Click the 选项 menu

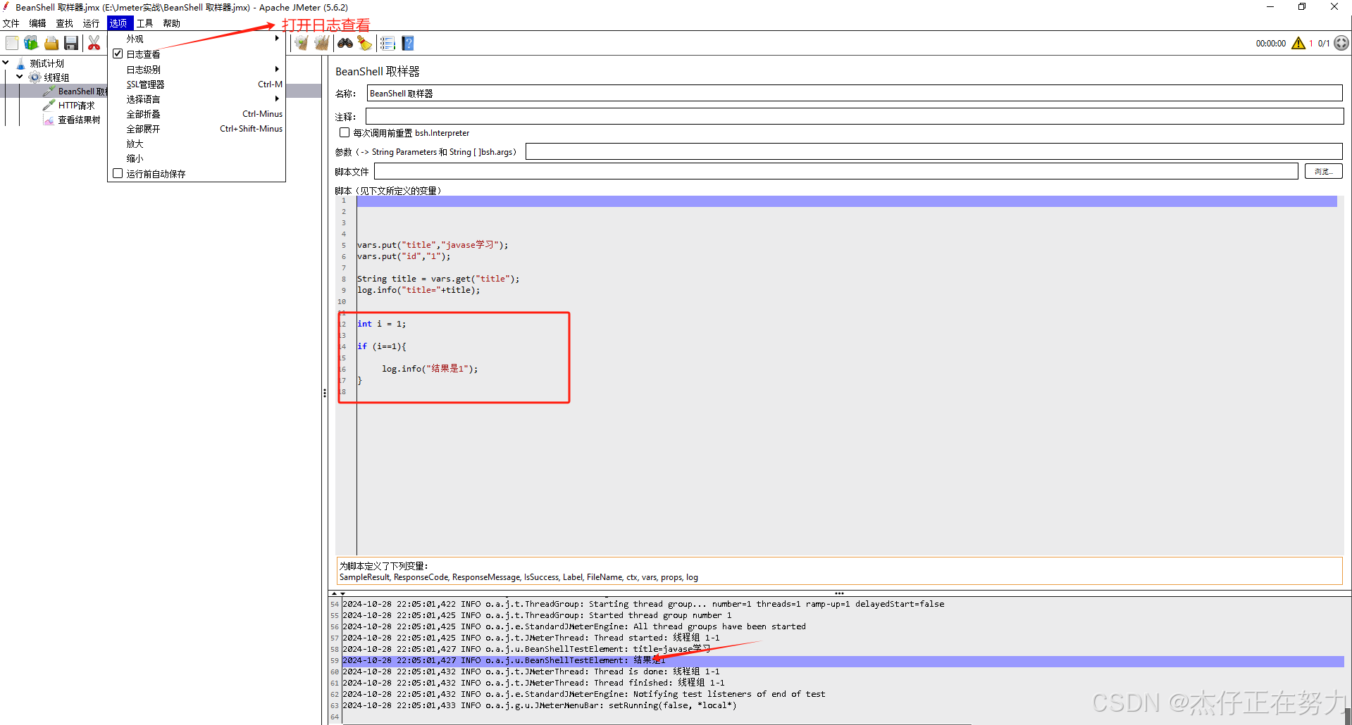coord(118,23)
